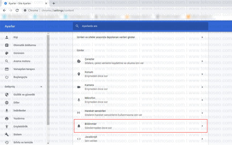Click the Çerezler cookie icon
Screen dimensions: 232x145
(79, 61)
